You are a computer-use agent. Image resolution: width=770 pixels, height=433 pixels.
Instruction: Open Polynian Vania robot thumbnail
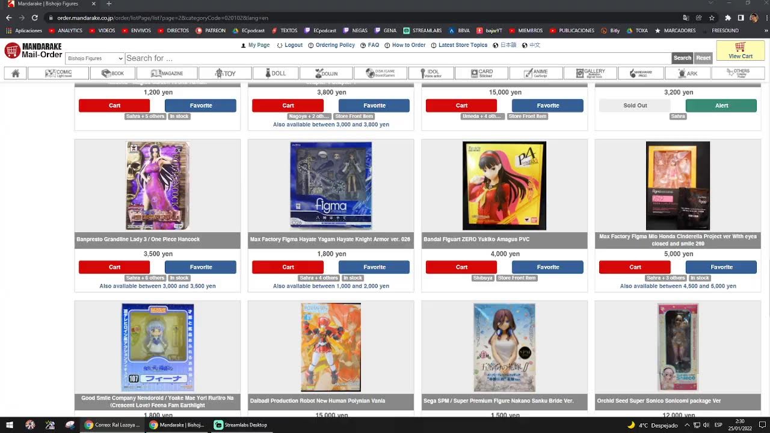[x=331, y=347]
